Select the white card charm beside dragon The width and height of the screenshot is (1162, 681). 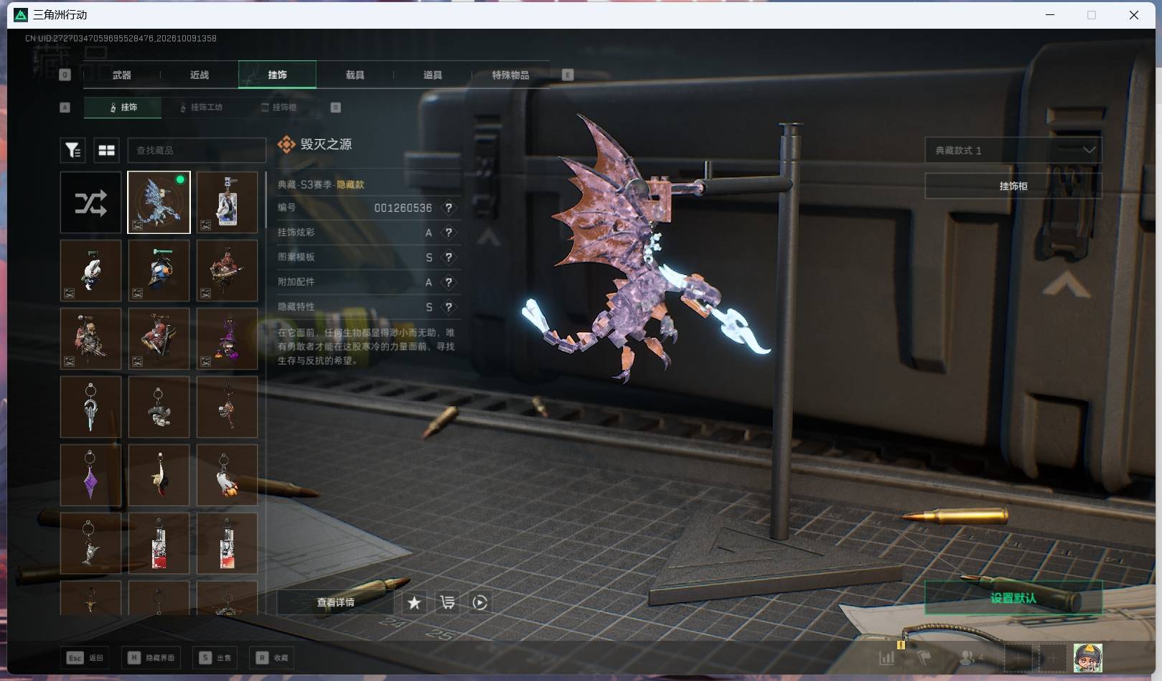(x=227, y=202)
